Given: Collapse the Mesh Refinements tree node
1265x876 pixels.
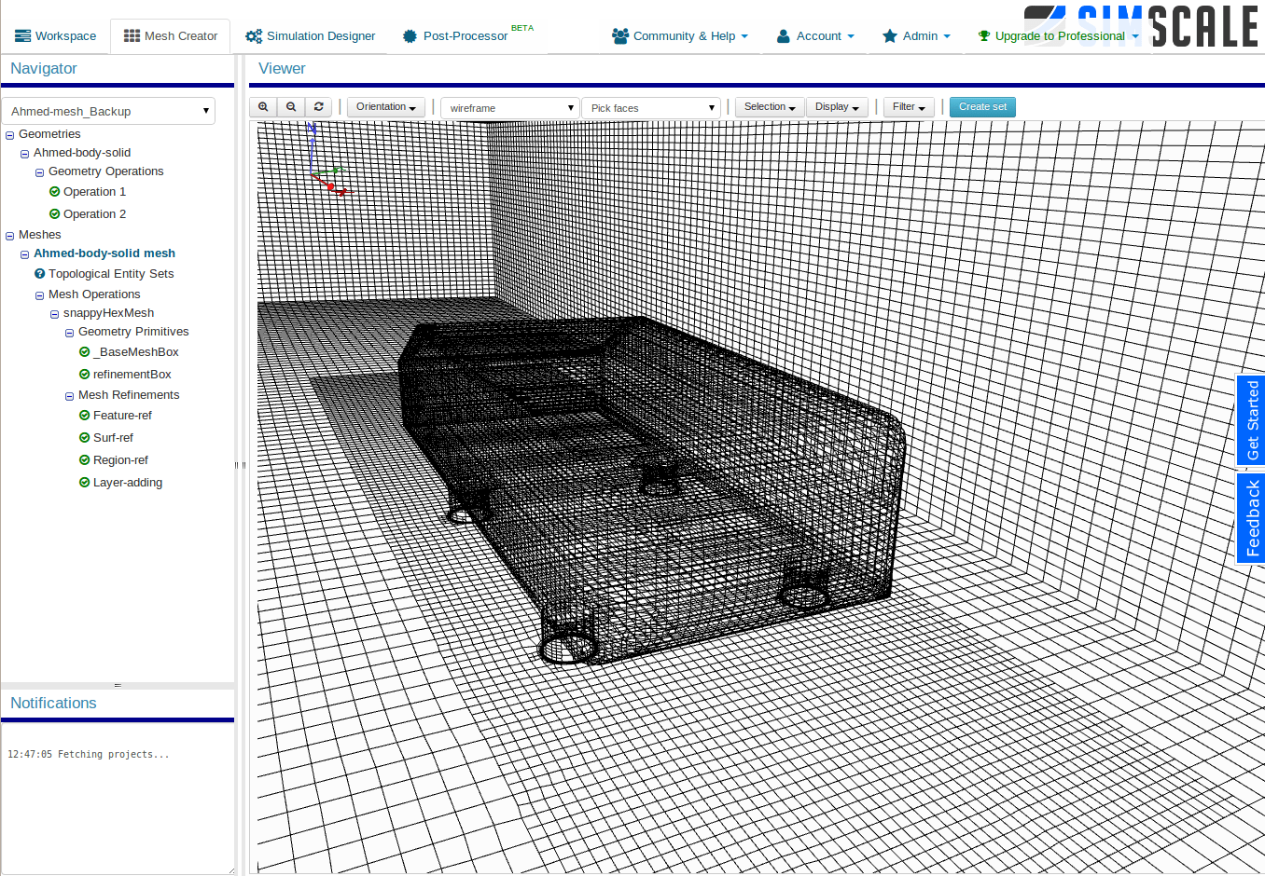Looking at the screenshot, I should click(69, 395).
